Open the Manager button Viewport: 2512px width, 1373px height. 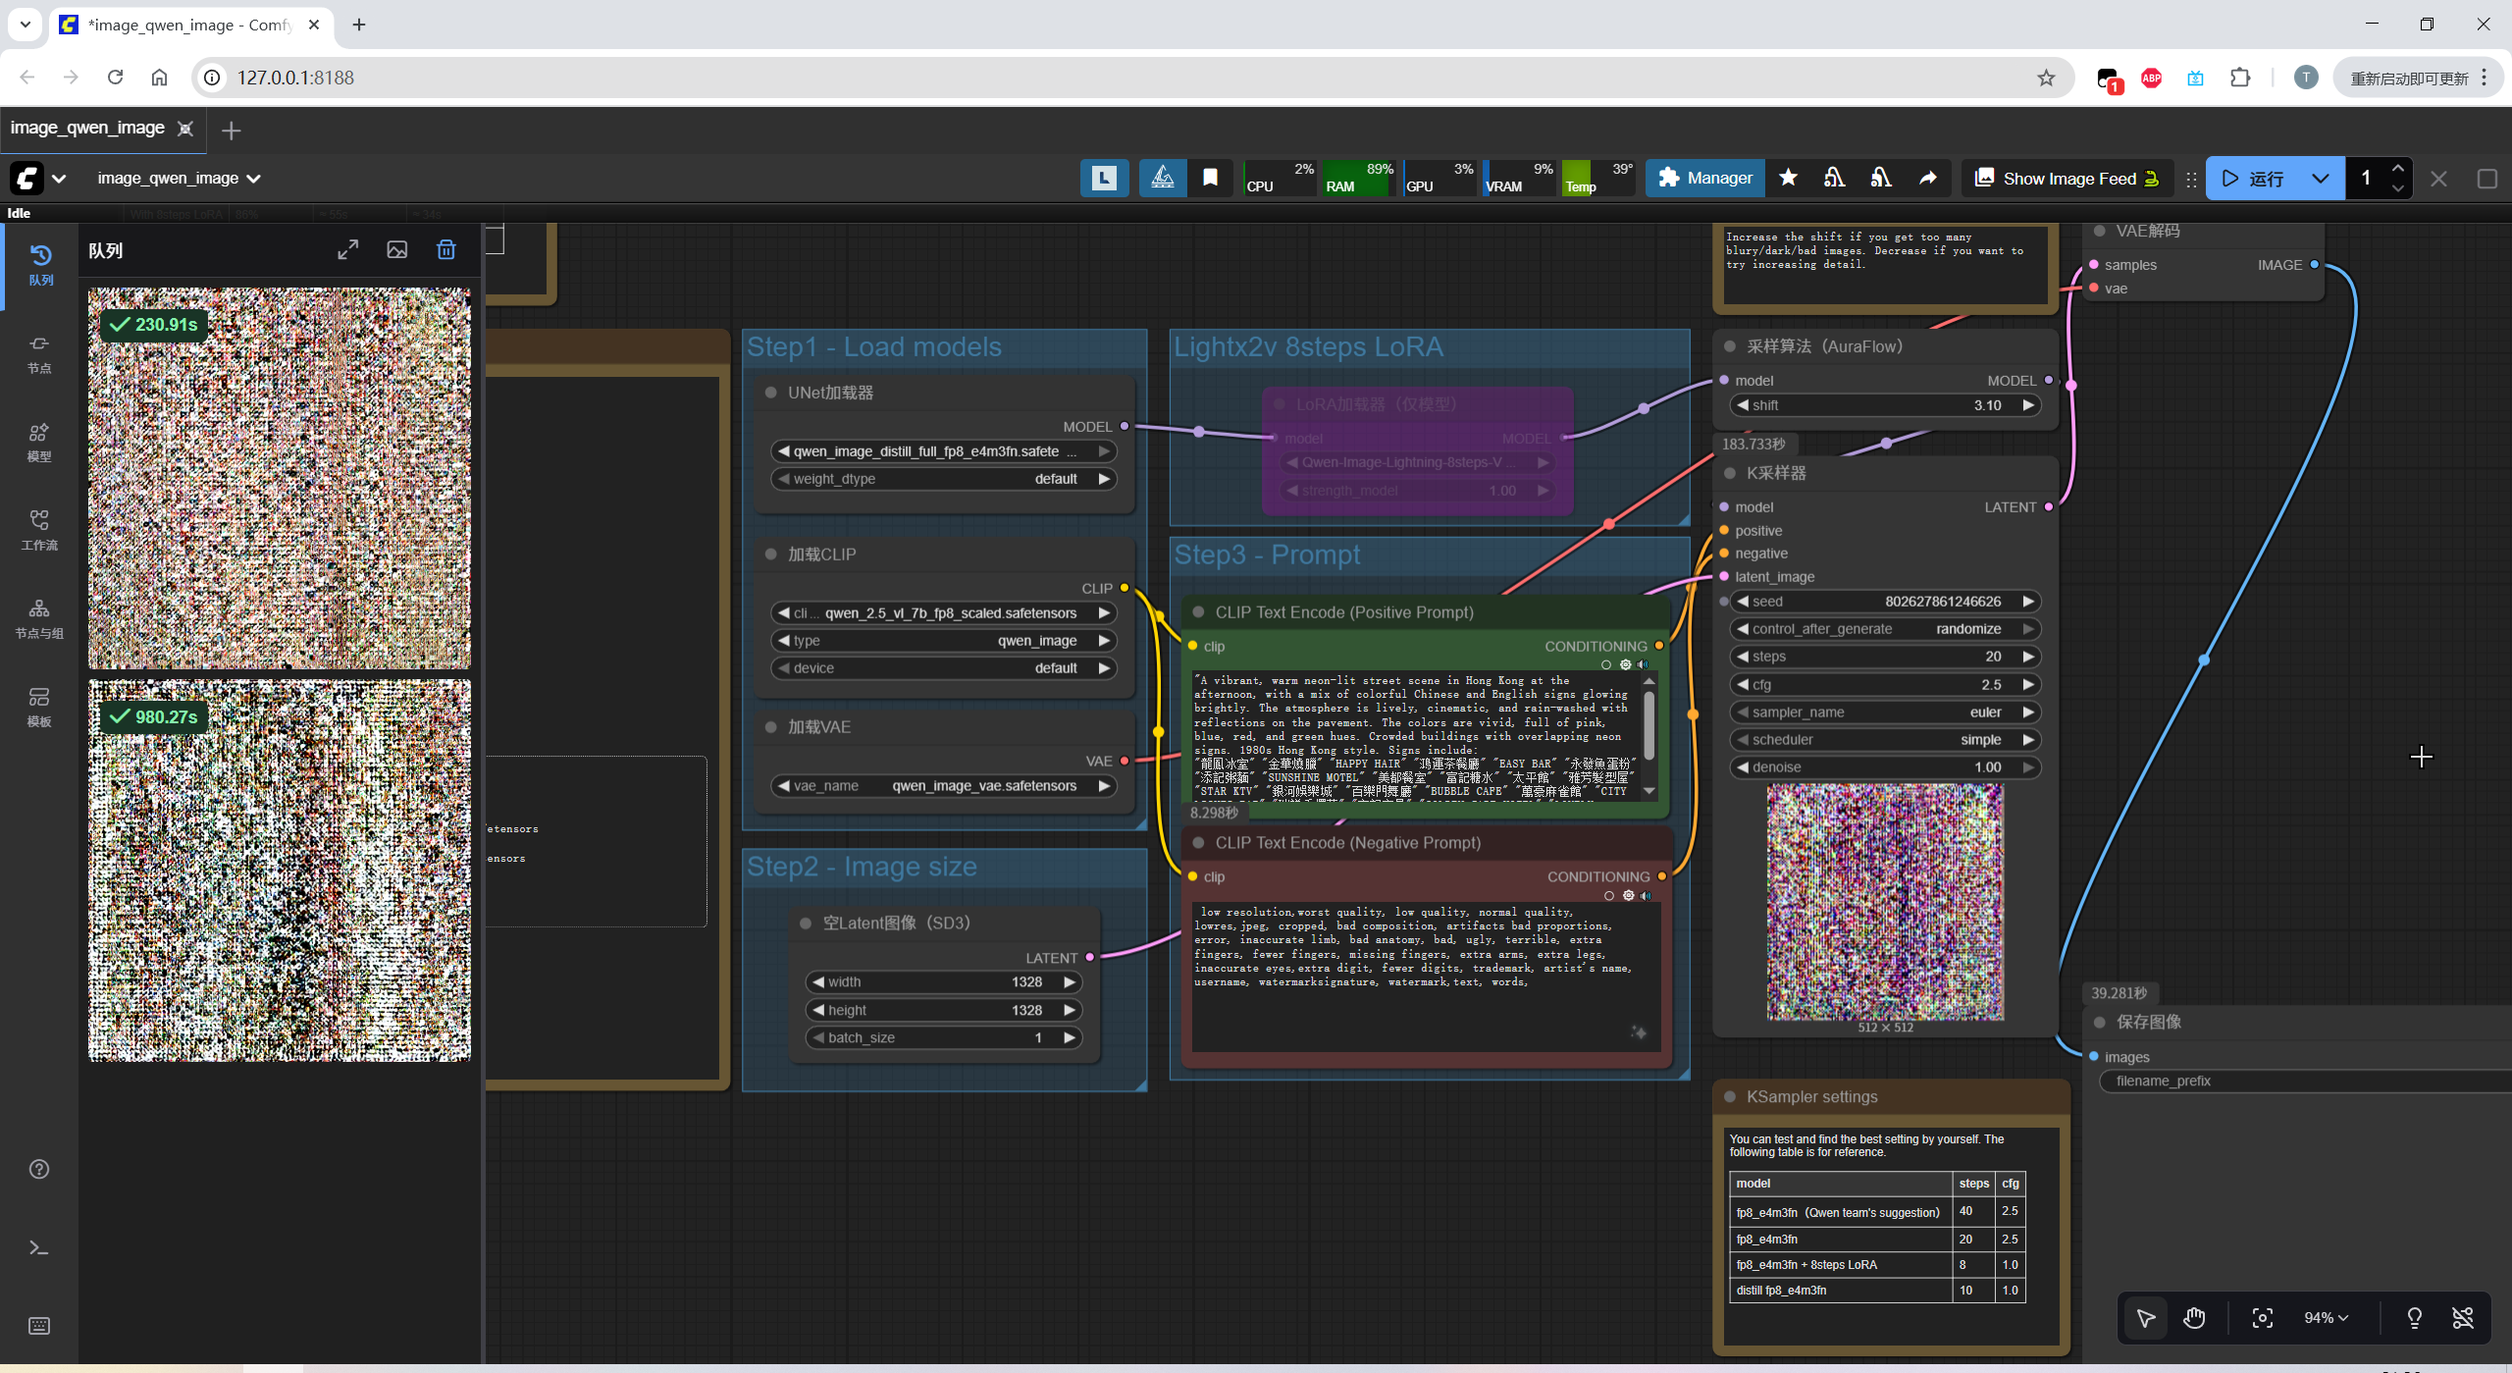coord(1704,179)
